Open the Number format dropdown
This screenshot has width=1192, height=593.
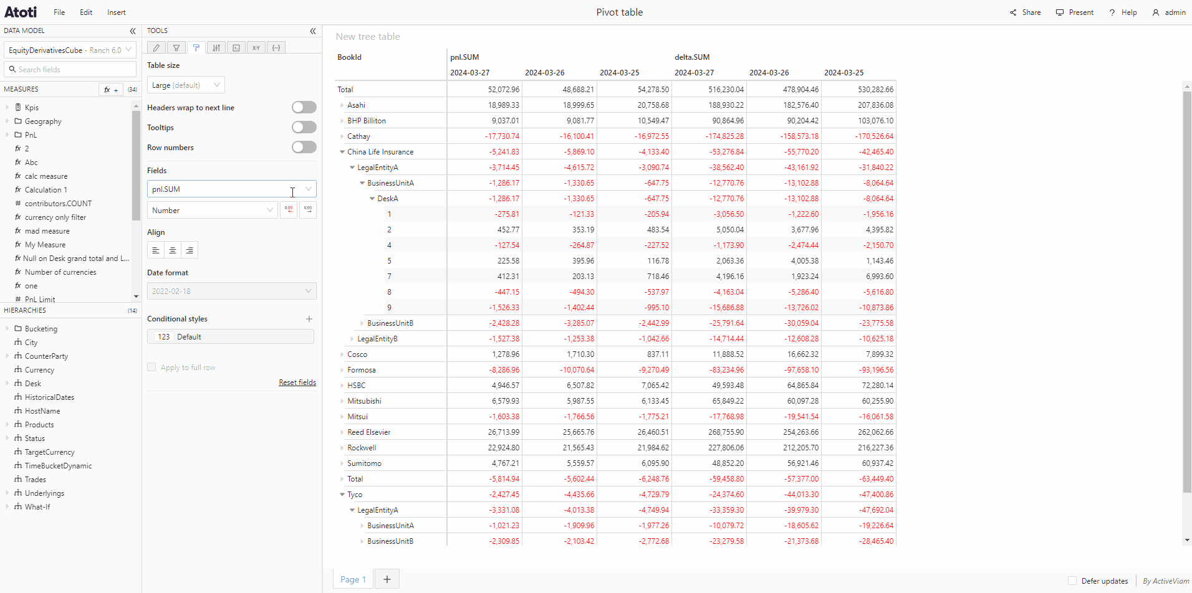point(213,211)
